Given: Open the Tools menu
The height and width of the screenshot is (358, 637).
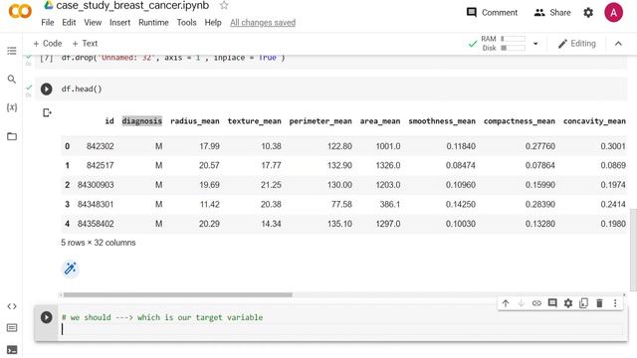Looking at the screenshot, I should 186,23.
